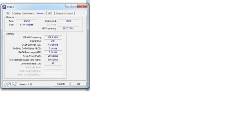
Task: Click the Validate button
Action: click(61, 84)
